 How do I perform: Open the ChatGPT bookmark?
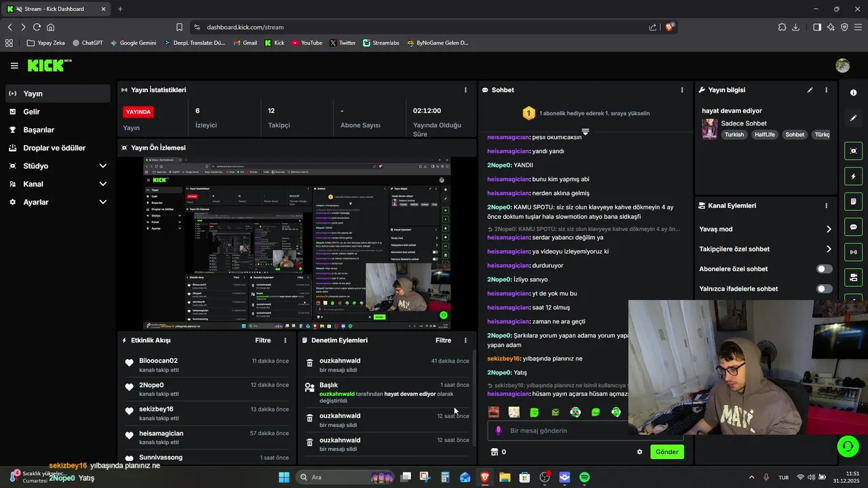87,43
